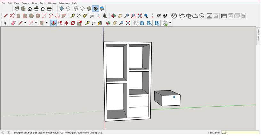
Task: Toggle X-Ray face style
Action: point(61,9)
